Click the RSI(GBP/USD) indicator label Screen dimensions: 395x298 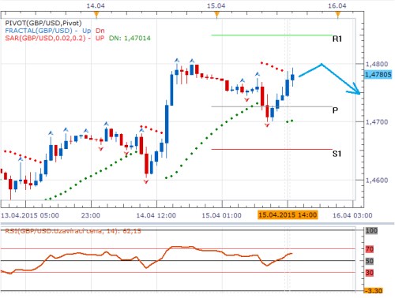pos(73,231)
